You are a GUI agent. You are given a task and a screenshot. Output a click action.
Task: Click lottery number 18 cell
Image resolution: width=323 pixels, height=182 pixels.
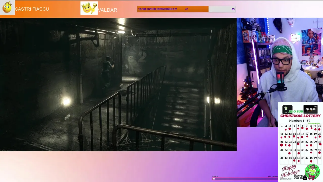[311, 135]
